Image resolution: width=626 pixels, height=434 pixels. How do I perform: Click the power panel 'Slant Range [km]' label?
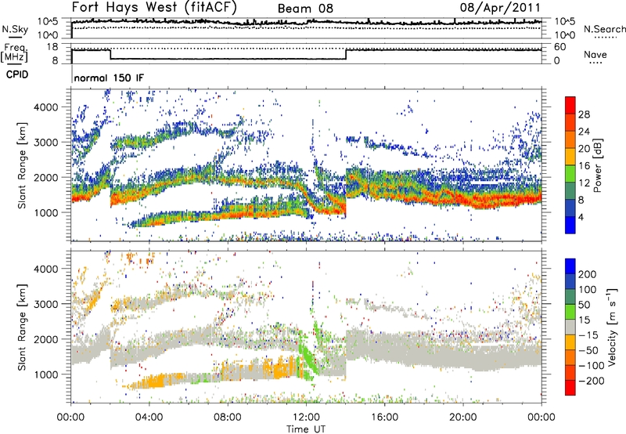point(22,165)
